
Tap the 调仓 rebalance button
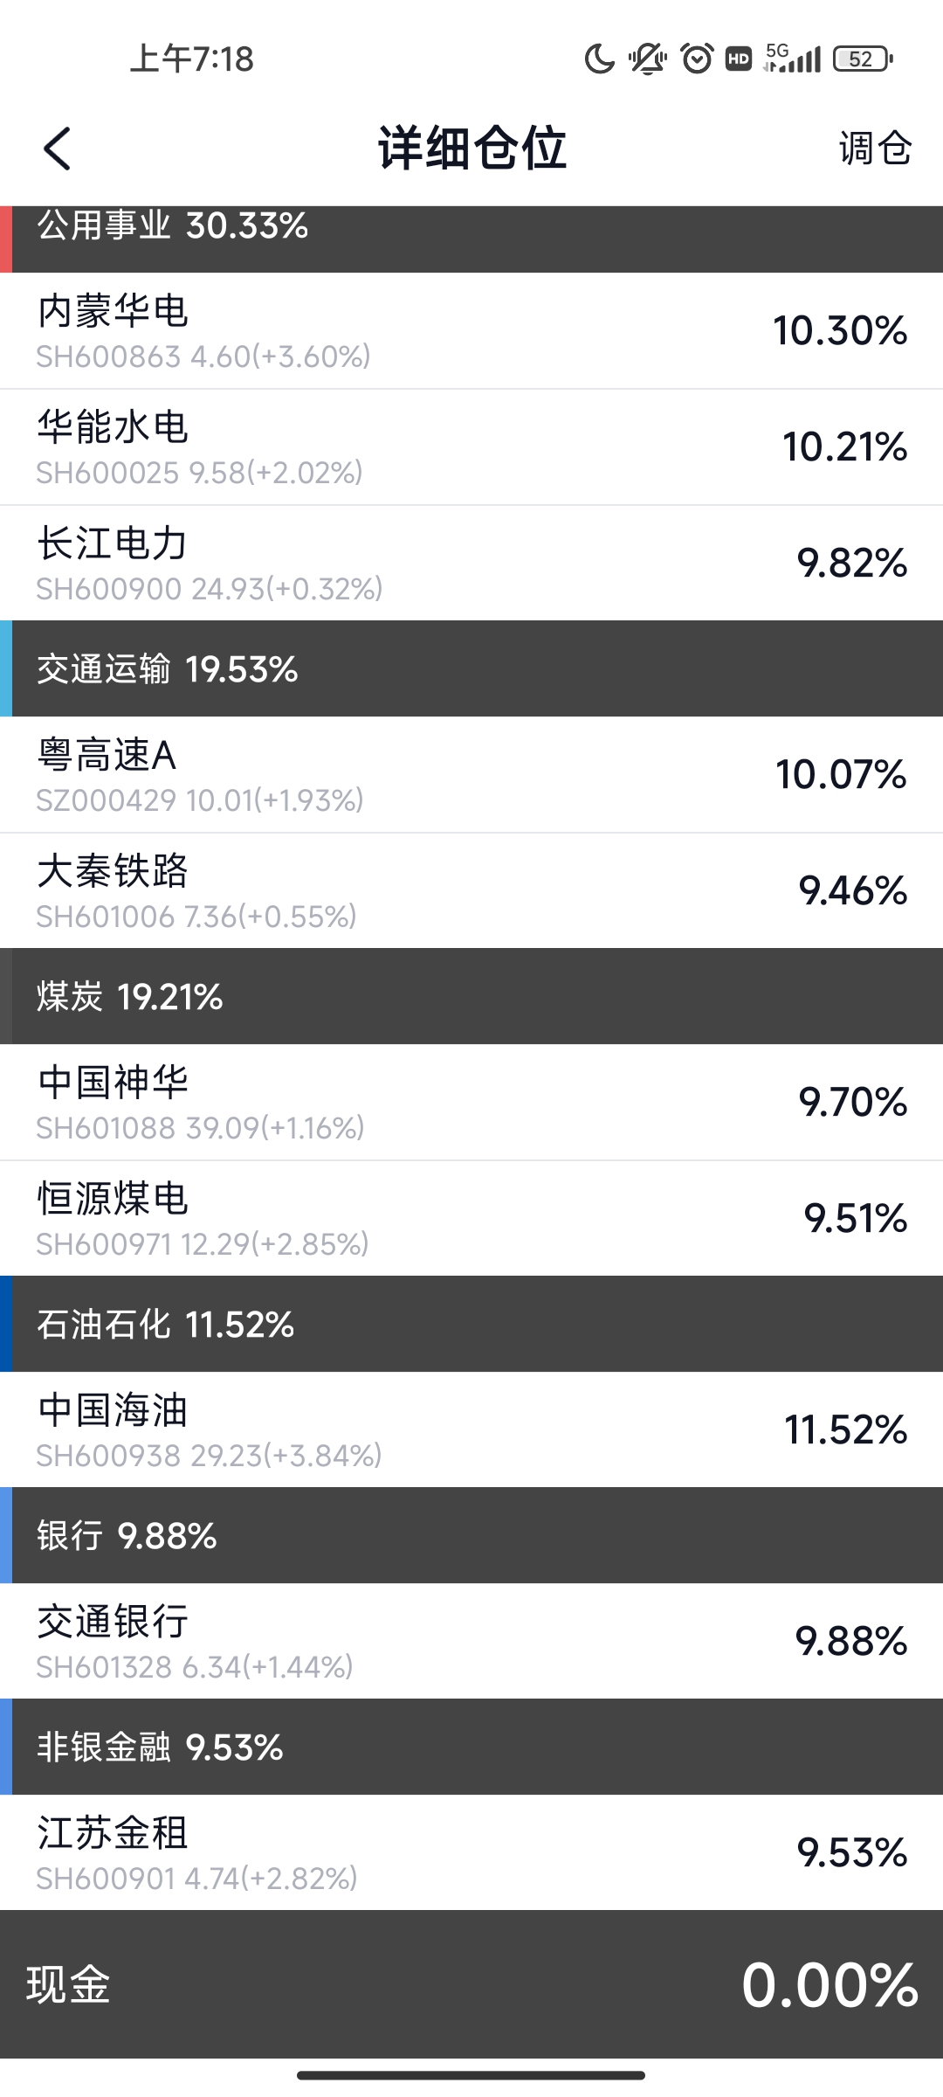click(875, 149)
